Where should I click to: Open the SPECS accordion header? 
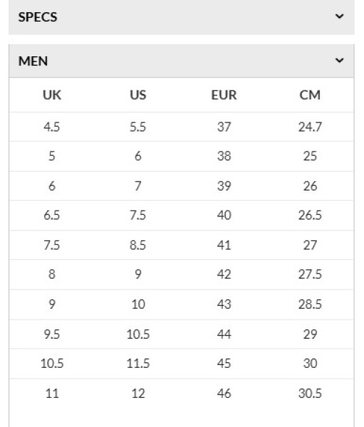tap(182, 17)
